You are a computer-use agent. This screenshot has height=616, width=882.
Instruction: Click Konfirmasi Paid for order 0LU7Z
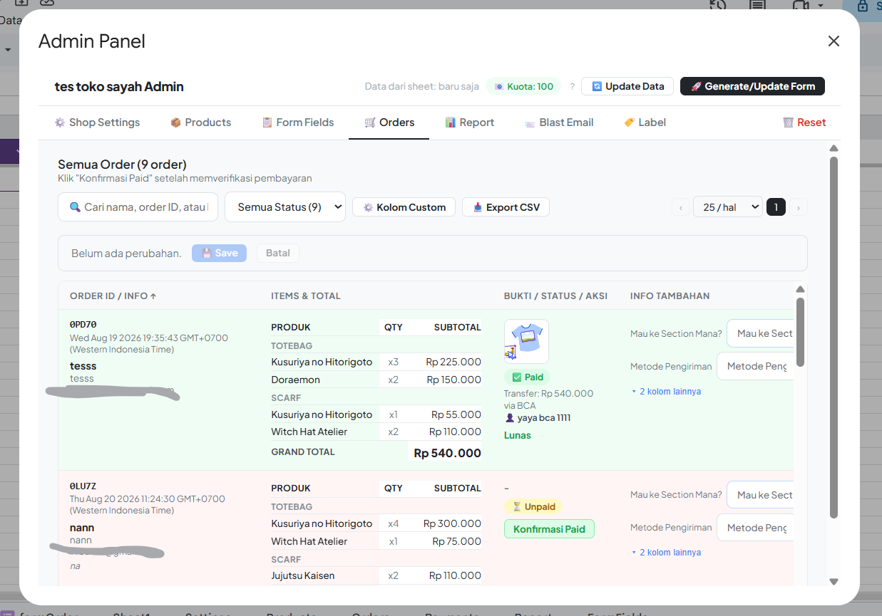(549, 529)
